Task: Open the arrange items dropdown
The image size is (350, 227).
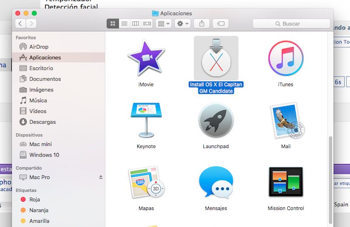Action: coord(164,24)
